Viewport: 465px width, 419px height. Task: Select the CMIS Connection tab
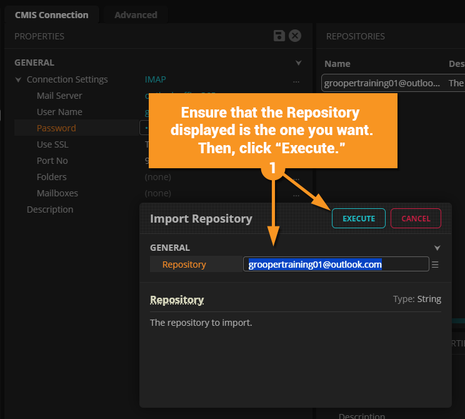coord(52,14)
